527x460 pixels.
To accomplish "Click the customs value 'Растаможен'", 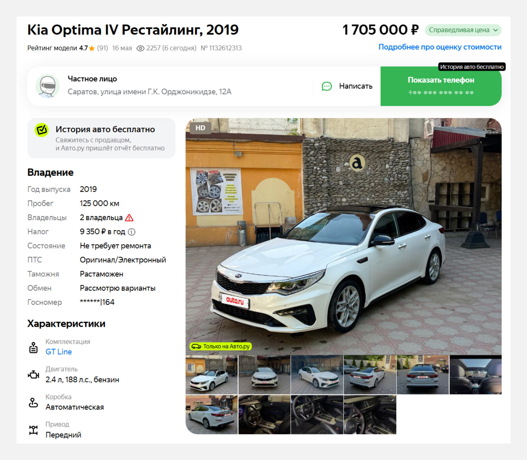I will (101, 274).
